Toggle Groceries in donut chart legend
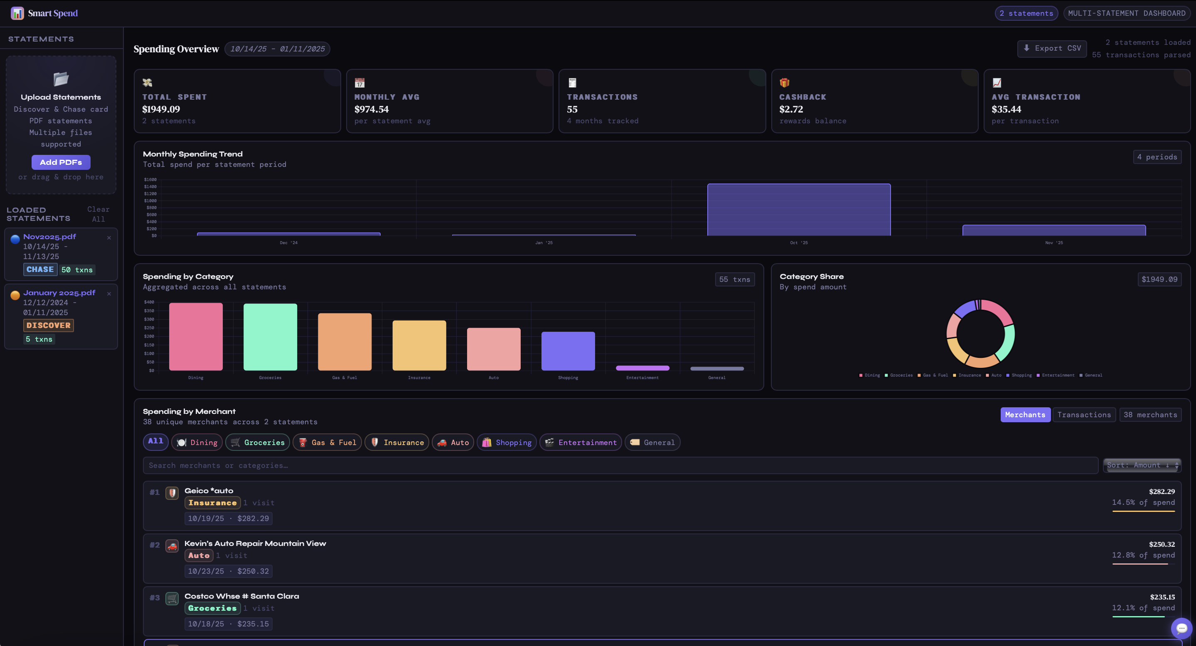 point(899,375)
